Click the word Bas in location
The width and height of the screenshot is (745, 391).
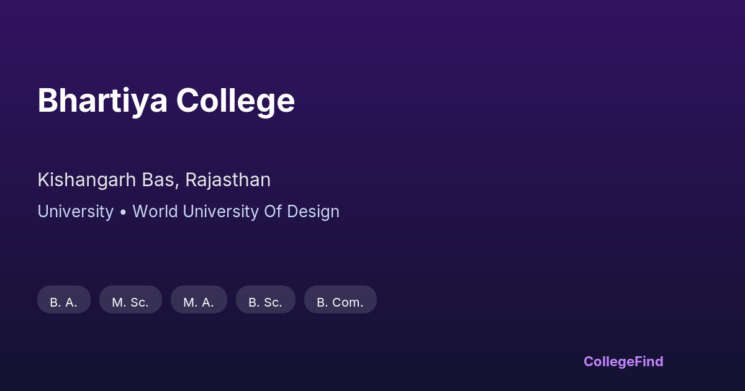(x=160, y=180)
